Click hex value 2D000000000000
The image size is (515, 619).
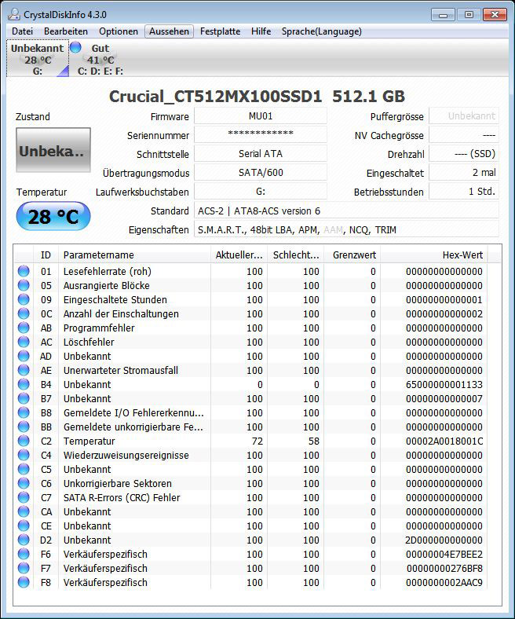(x=444, y=540)
